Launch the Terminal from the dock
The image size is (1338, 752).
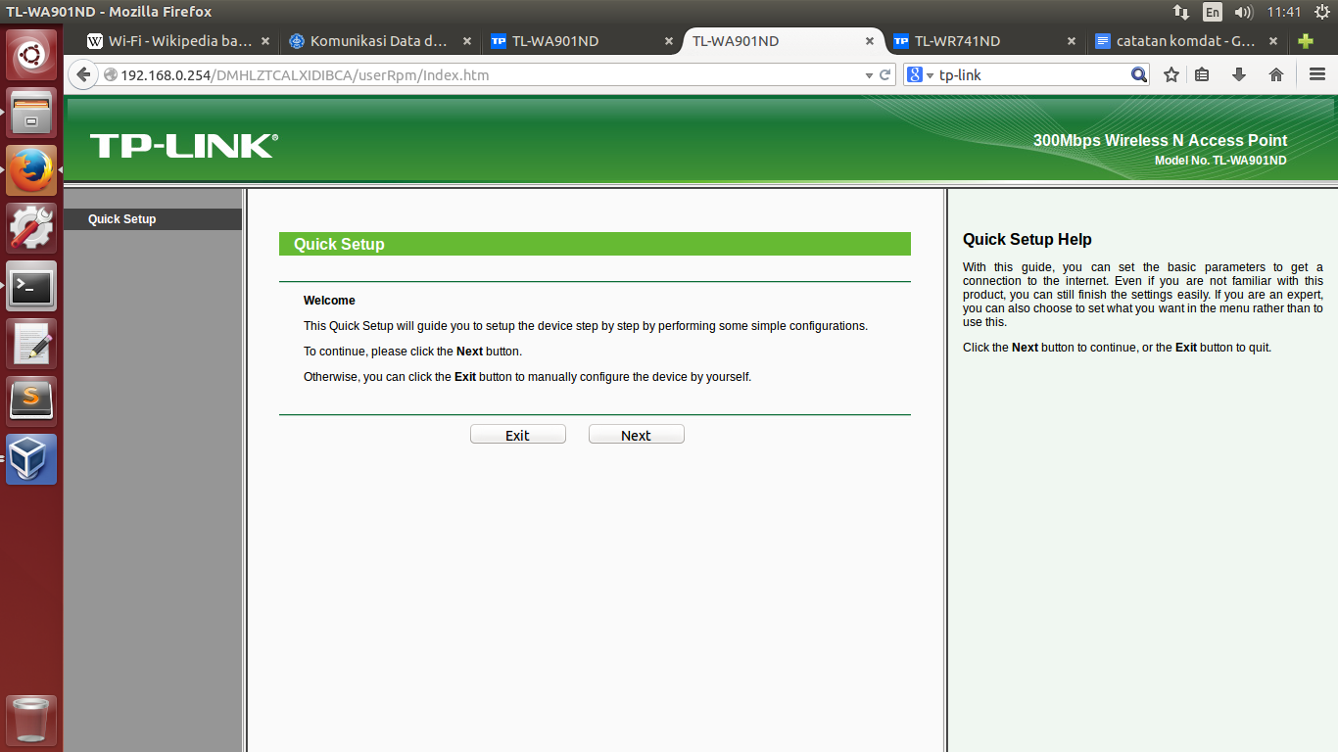point(32,286)
